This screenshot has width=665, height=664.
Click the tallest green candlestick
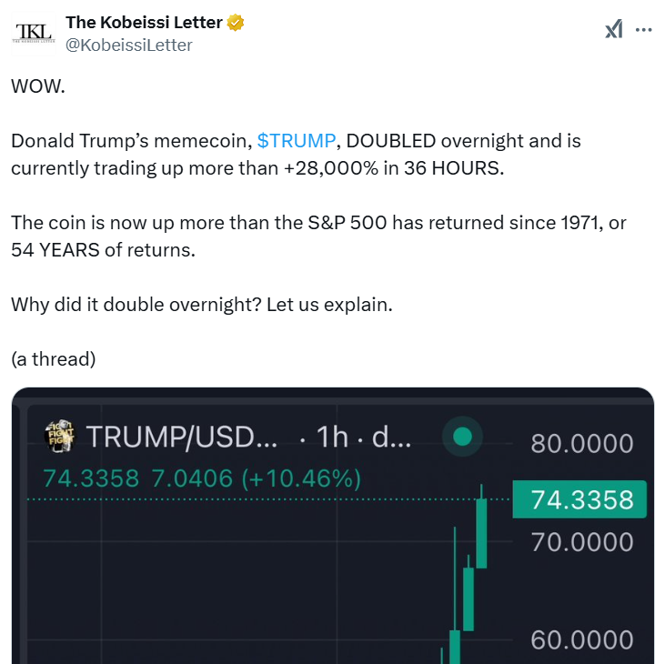(481, 533)
